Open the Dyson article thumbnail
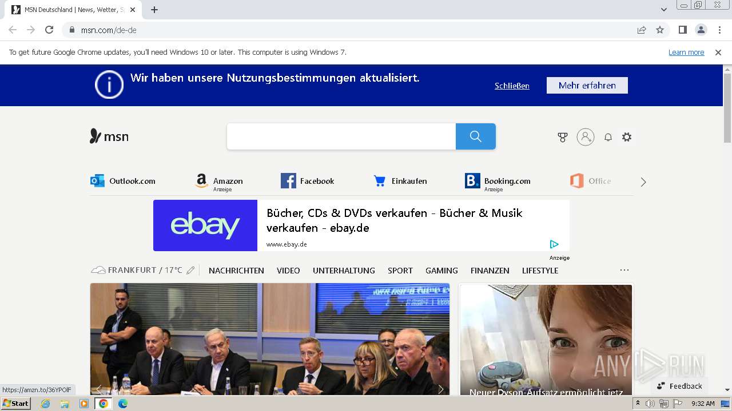The height and width of the screenshot is (411, 732). pyautogui.click(x=546, y=340)
